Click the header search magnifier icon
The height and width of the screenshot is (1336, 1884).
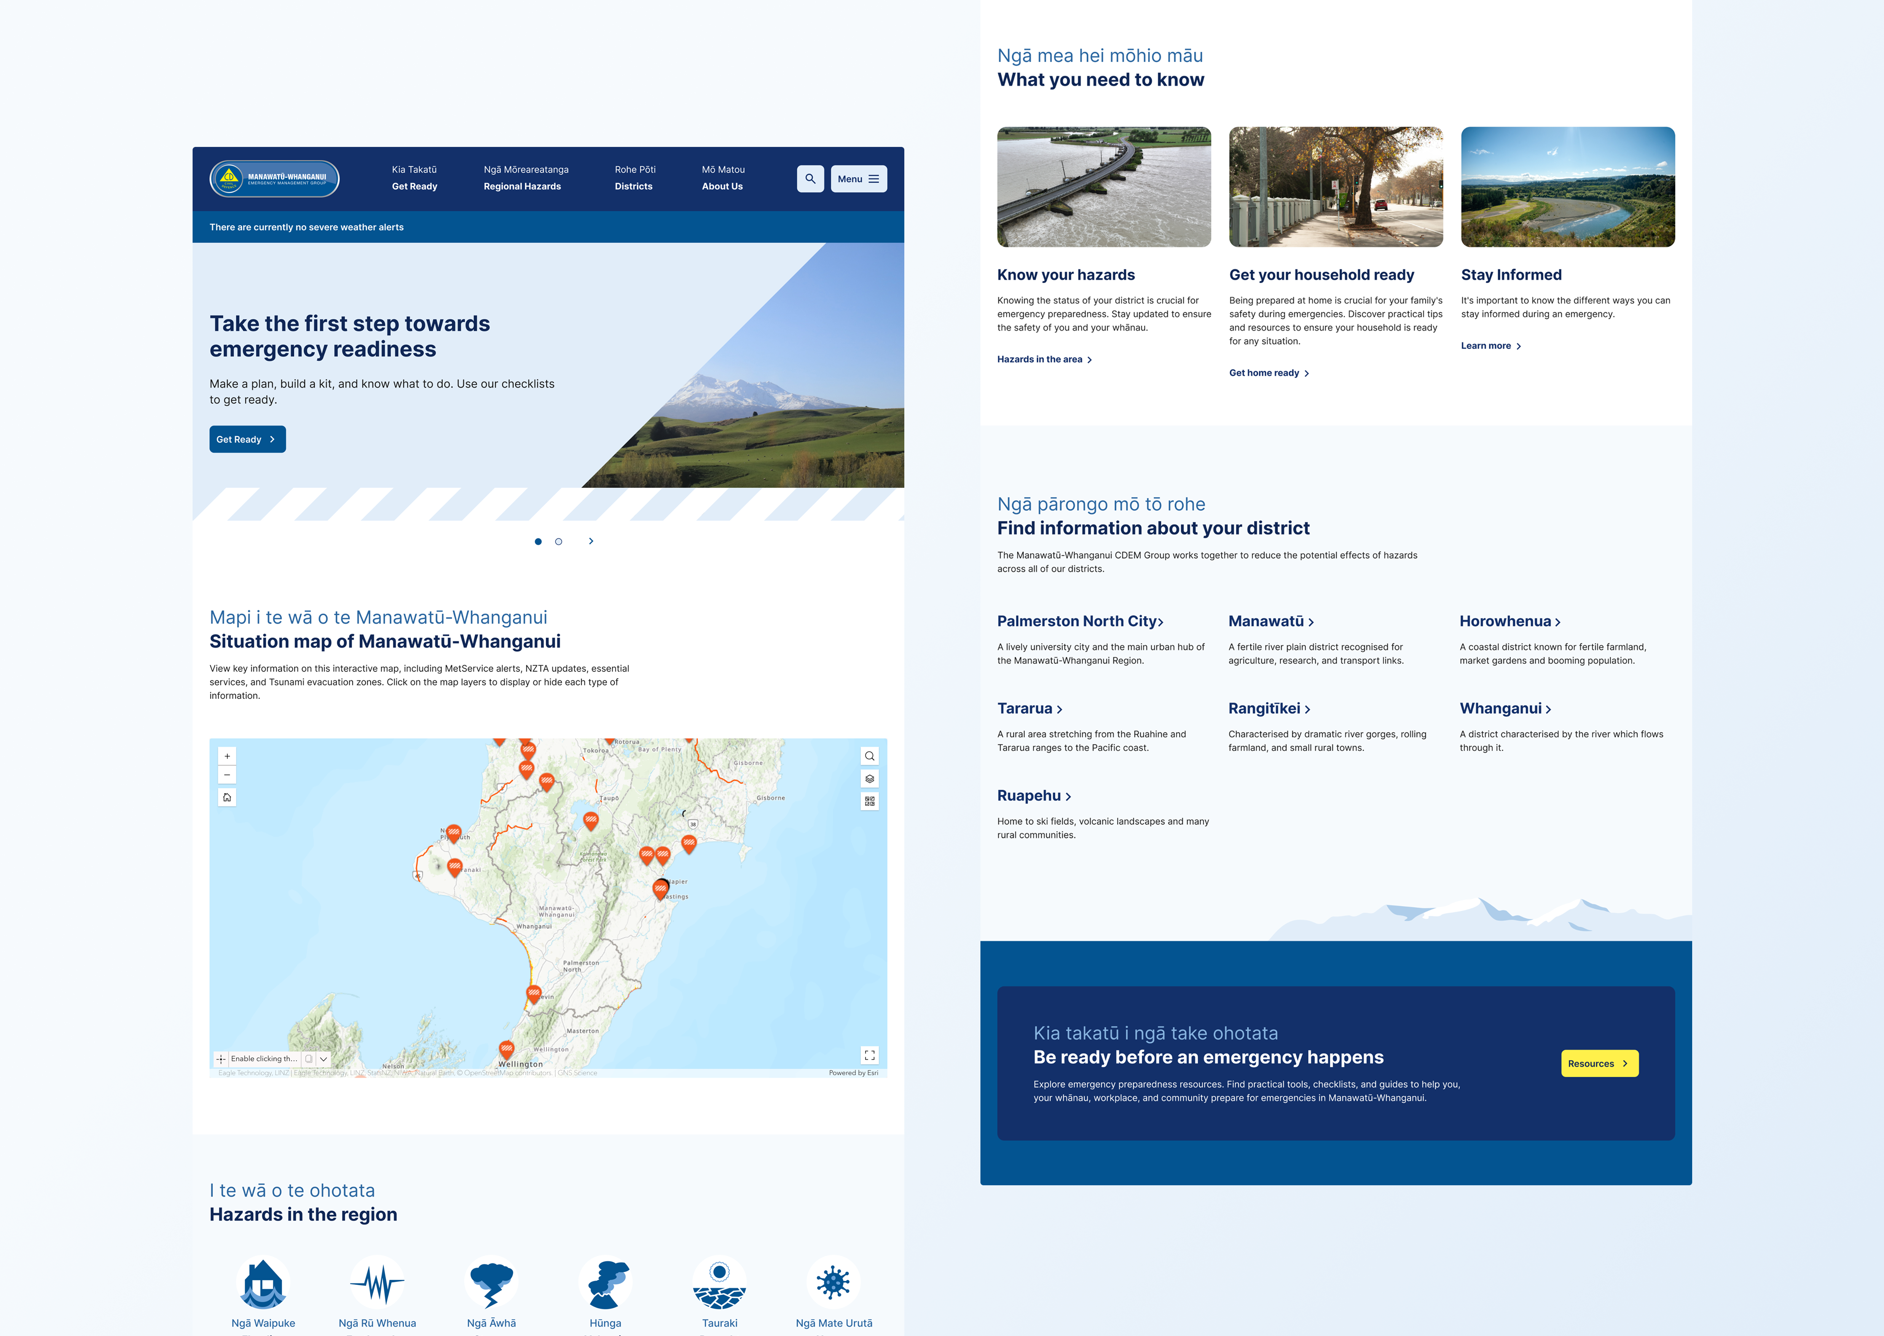coord(810,179)
